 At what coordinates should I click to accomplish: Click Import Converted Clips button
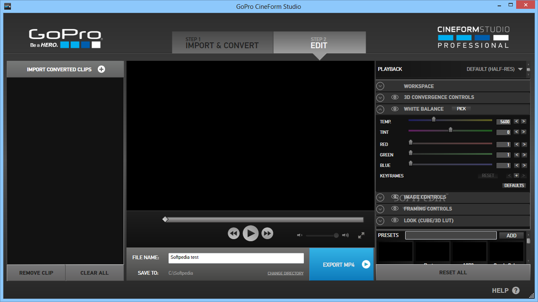pos(65,69)
